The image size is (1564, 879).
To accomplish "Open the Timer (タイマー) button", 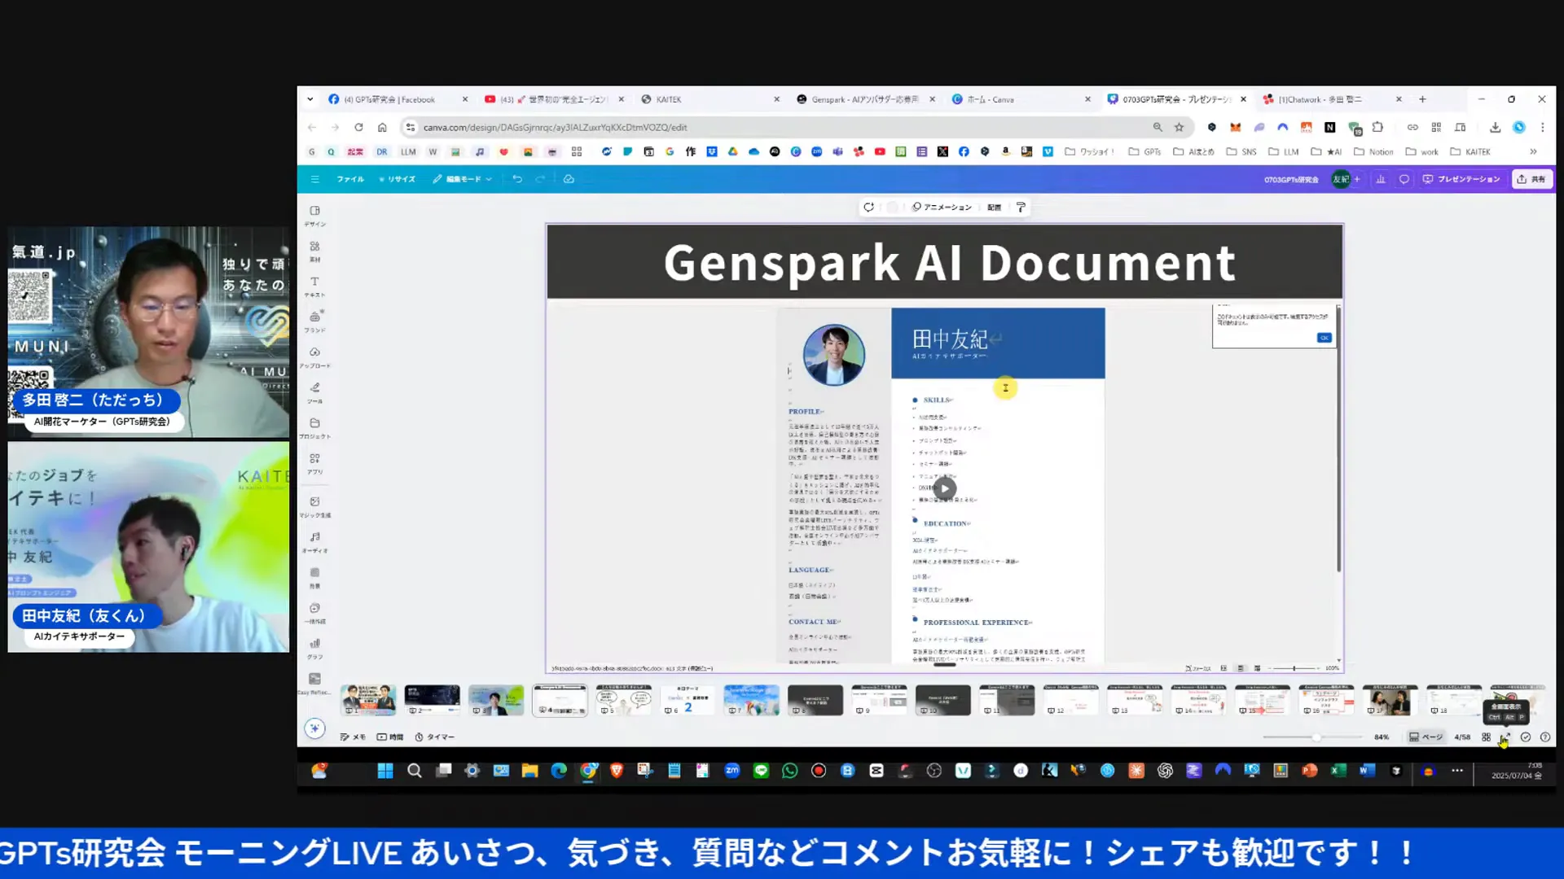I will 435,737.
